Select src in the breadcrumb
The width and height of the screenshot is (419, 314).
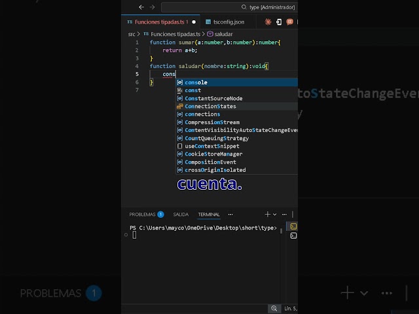tap(131, 34)
